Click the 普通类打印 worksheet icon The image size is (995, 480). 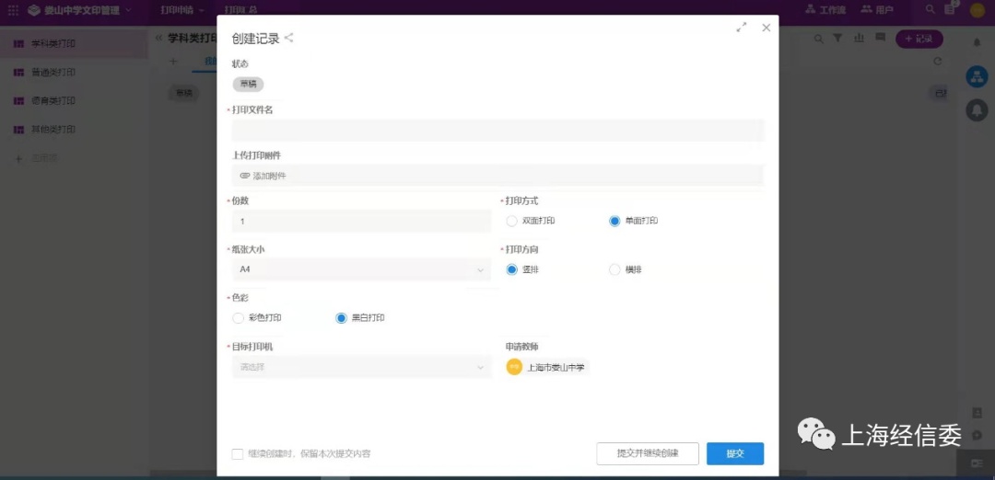[x=19, y=73]
